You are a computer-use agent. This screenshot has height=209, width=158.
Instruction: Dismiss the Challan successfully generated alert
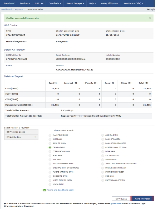click(x=150, y=18)
